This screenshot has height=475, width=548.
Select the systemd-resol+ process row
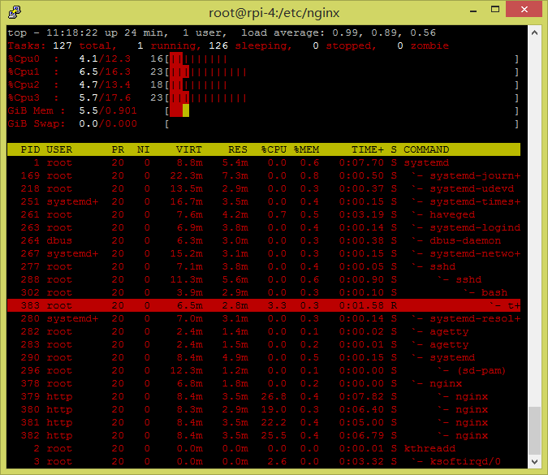(264, 318)
